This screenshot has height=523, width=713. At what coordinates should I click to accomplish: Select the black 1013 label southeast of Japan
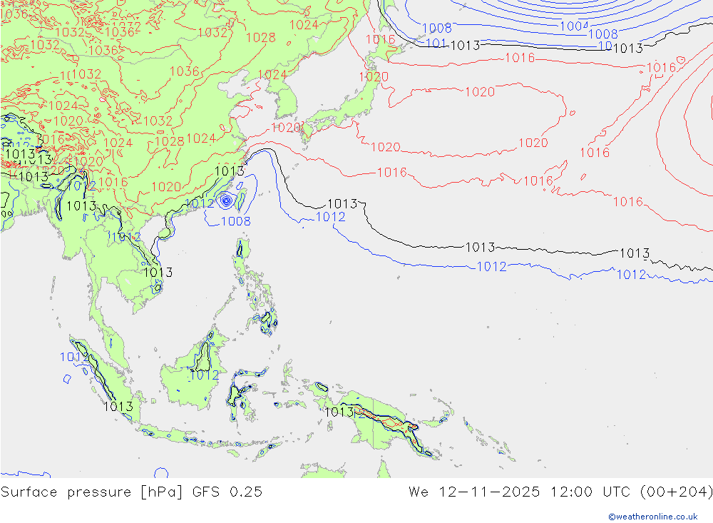[x=342, y=204]
